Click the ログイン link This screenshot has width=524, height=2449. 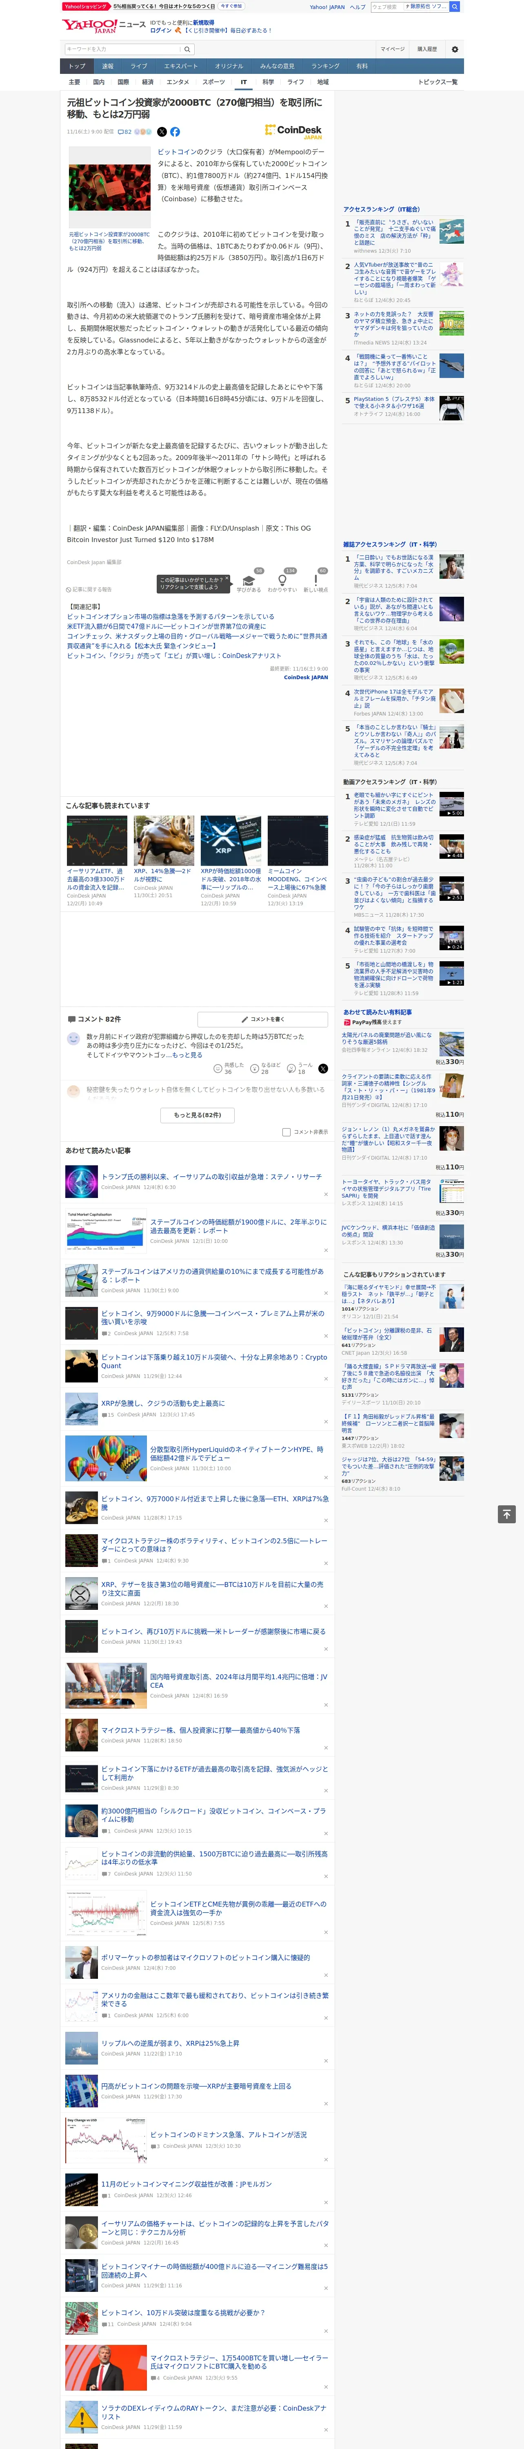pyautogui.click(x=161, y=31)
